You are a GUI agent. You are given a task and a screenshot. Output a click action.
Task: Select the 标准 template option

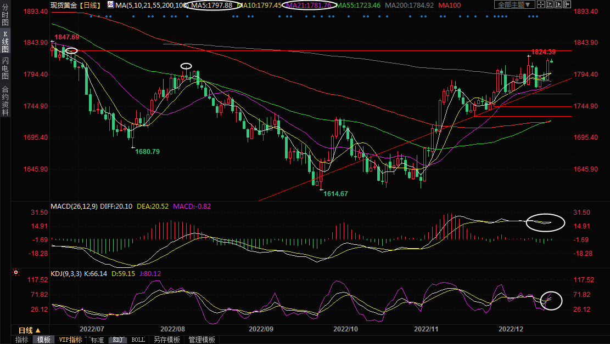pos(97,340)
